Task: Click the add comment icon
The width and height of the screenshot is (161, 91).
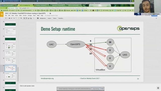Action: click(38, 18)
